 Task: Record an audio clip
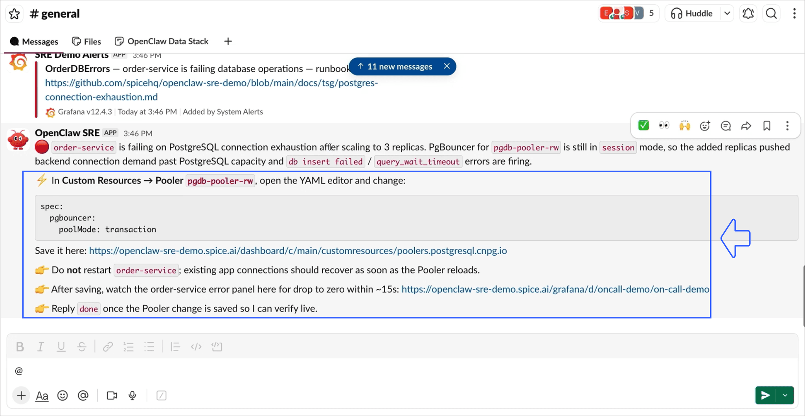[132, 396]
